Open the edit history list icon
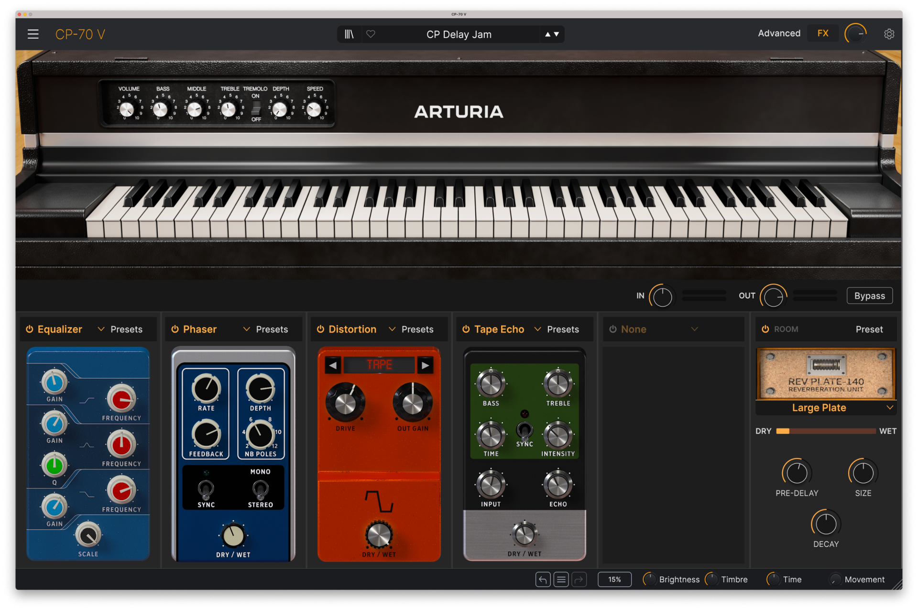 pos(561,579)
